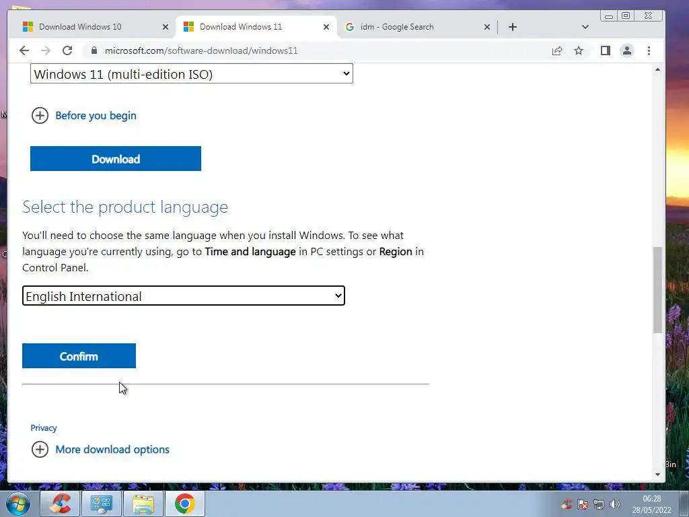
Task: Close the Download Windows 11 tab
Action: (326, 27)
